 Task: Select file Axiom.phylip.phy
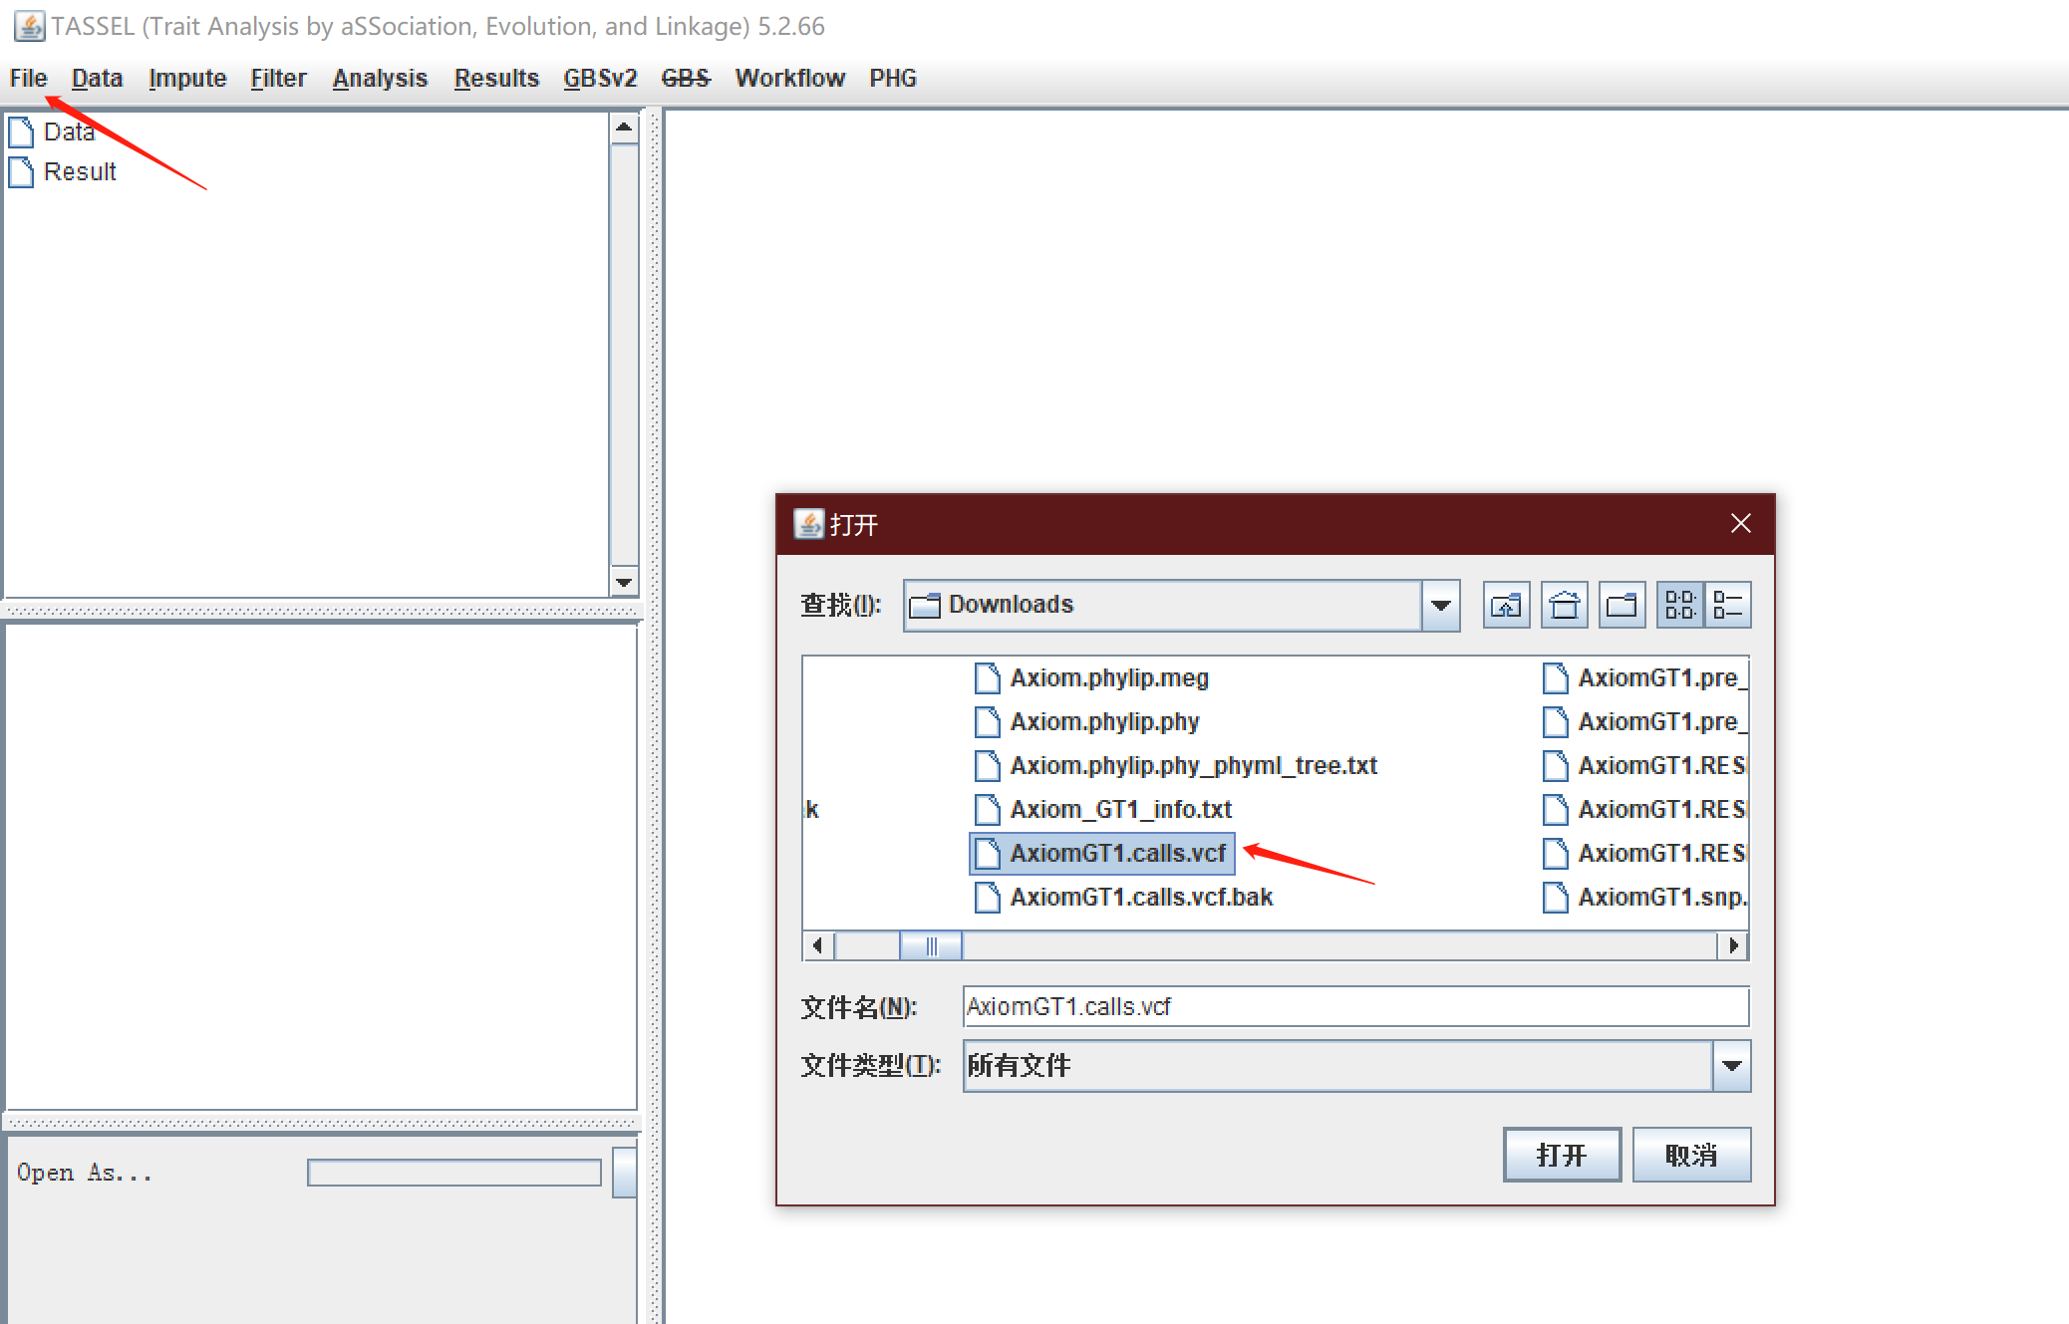1086,721
